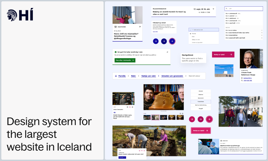Click the arrow next to the 17. sept. event date

(213, 9)
